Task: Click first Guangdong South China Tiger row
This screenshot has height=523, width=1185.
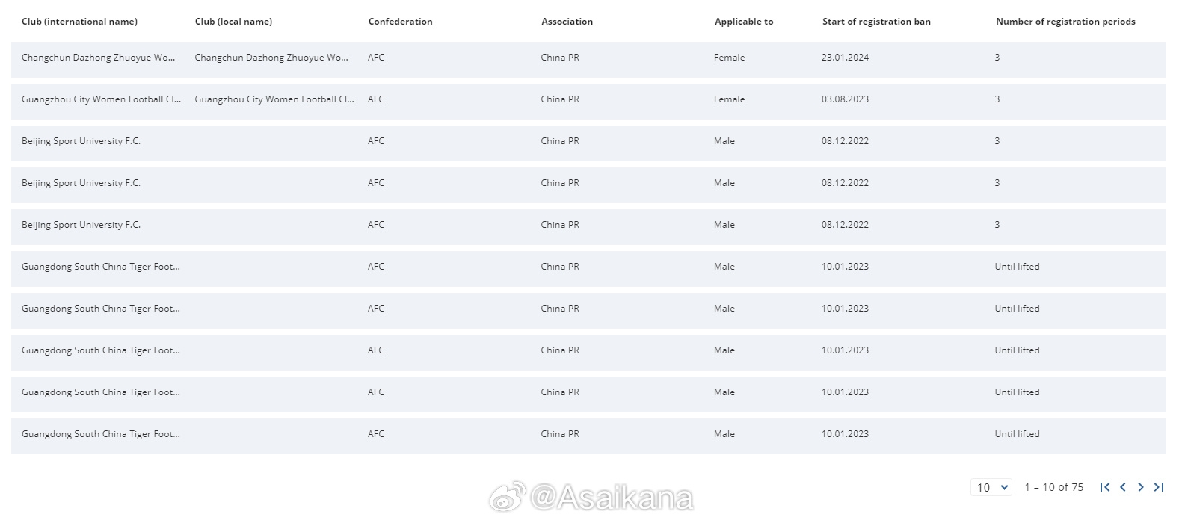Action: point(588,267)
